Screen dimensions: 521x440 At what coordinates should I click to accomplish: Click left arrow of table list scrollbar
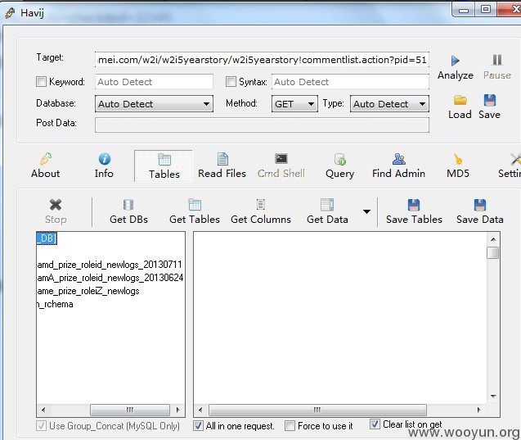pyautogui.click(x=43, y=410)
